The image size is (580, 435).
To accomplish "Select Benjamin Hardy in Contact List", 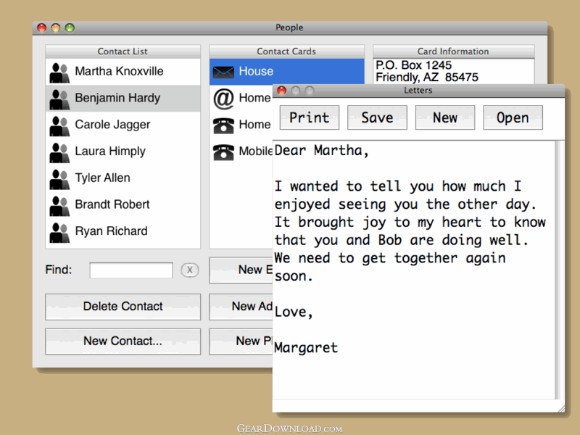I will coord(117,98).
